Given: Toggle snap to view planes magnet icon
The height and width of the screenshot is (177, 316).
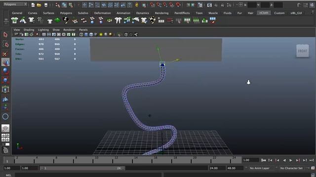Looking at the screenshot, I should pos(172,5).
